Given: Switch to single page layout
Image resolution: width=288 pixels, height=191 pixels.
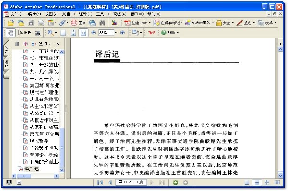Looking at the screenshot, I should point(247,182).
